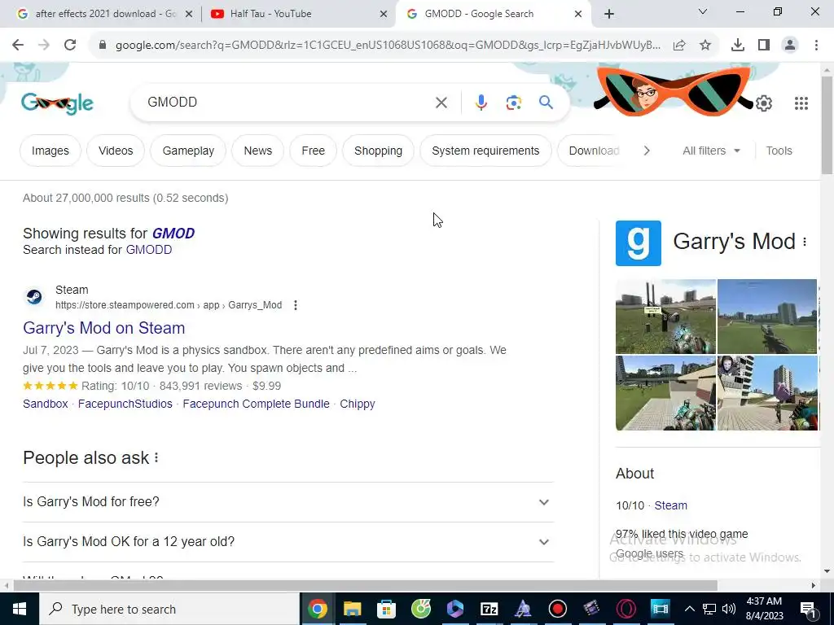834x625 pixels.
Task: Click the horizontal page scrollbar
Action: [x=366, y=586]
